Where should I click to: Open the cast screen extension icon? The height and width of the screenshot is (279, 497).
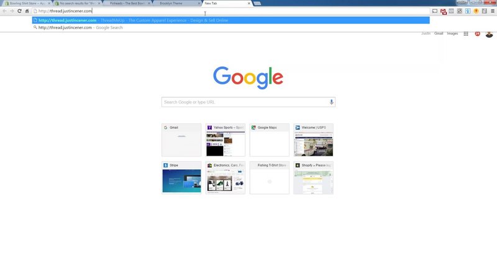coord(435,11)
